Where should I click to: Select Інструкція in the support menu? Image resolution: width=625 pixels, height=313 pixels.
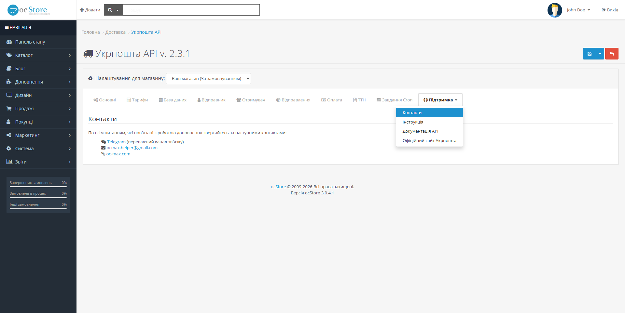coord(429,122)
